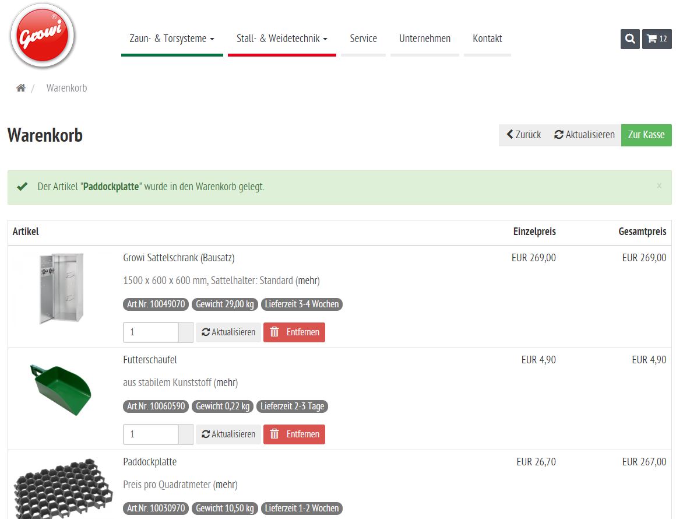
Task: Click the green Futterschaufel thumbnail image
Action: click(x=61, y=390)
